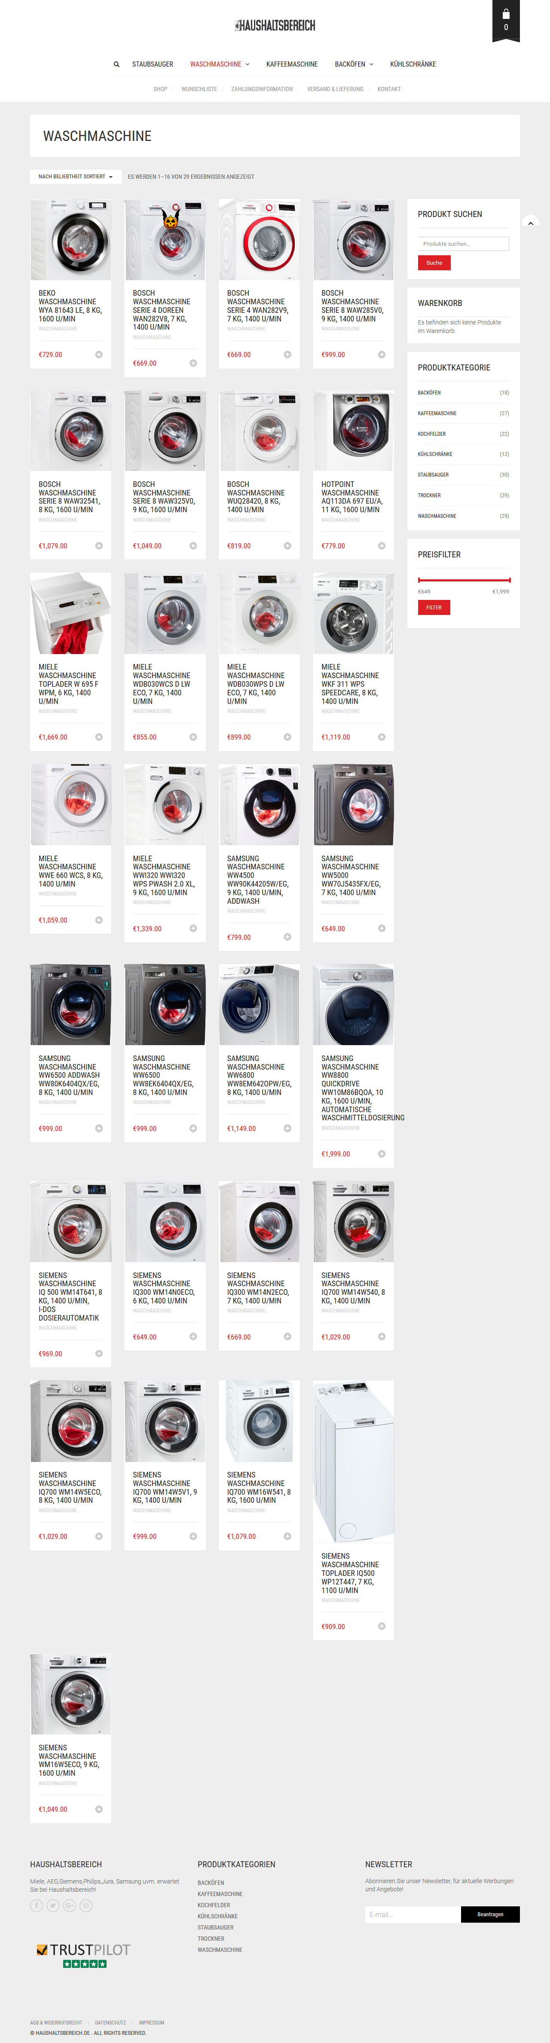Open the sorting dropdown Nach Beliebtheit sortiert
This screenshot has height=2043, width=550.
click(x=75, y=177)
